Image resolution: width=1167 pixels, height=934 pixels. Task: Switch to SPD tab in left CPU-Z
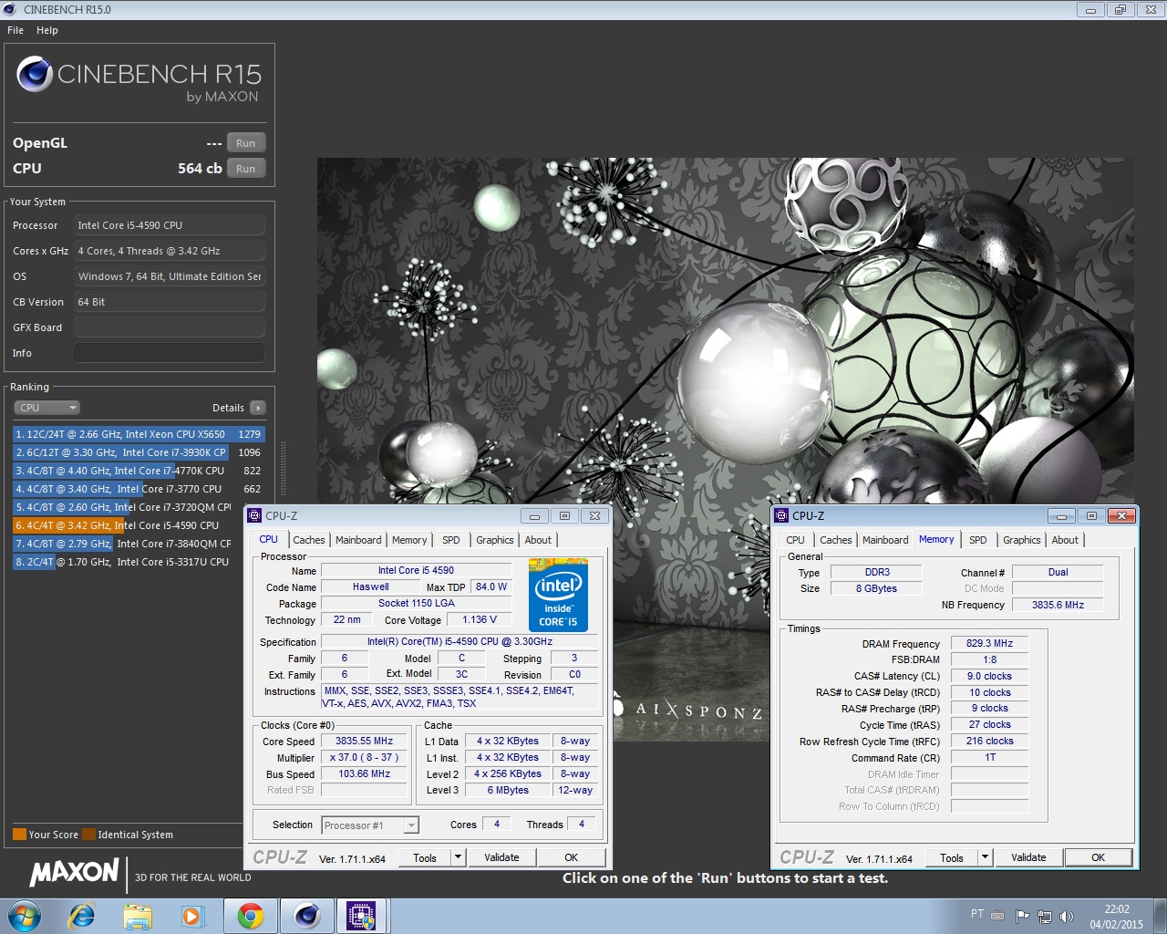click(x=451, y=540)
